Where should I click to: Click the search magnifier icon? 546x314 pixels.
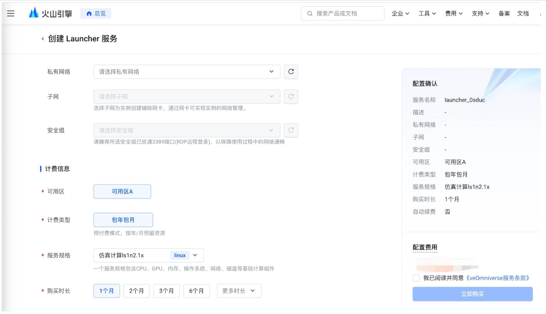[310, 14]
